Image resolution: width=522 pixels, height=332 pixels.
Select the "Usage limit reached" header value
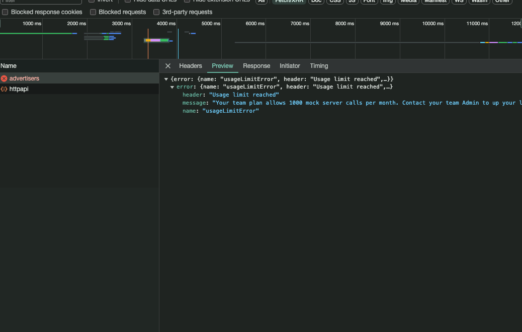click(x=244, y=95)
